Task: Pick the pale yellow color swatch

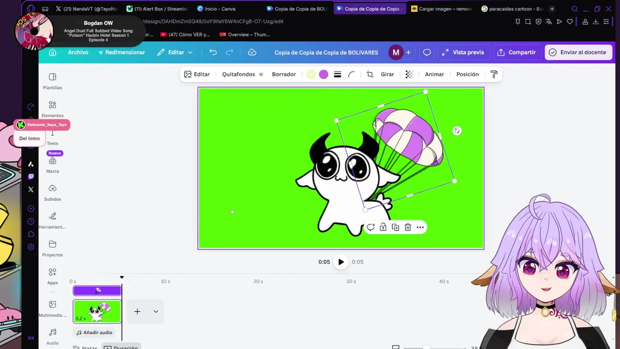Action: (311, 74)
